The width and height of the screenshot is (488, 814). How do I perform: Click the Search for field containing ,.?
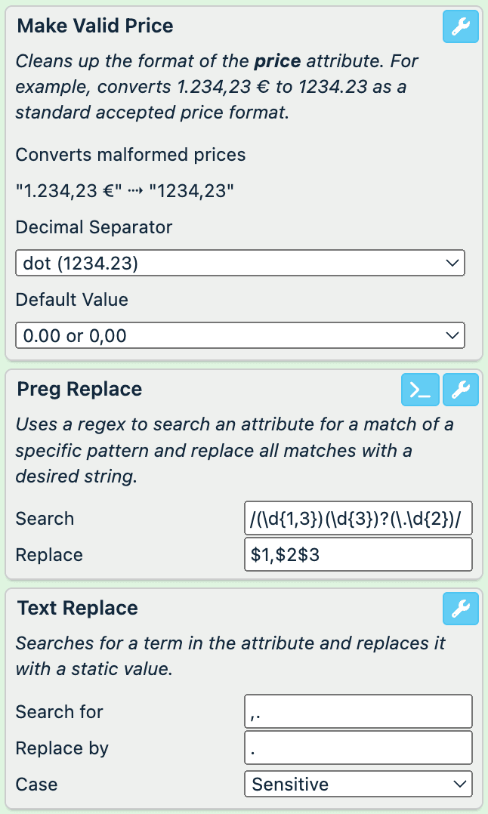tap(358, 711)
